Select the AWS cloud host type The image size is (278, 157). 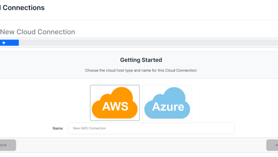[x=115, y=103]
